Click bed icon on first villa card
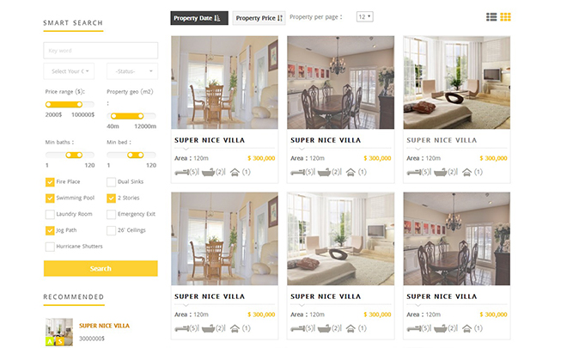The height and width of the screenshot is (348, 567). coord(181,172)
